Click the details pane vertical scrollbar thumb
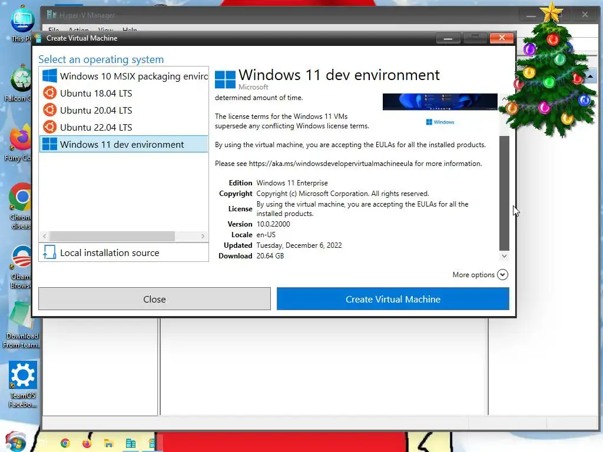This screenshot has width=603, height=452. pos(504,193)
